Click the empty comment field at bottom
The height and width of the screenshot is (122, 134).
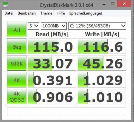pos(67,112)
